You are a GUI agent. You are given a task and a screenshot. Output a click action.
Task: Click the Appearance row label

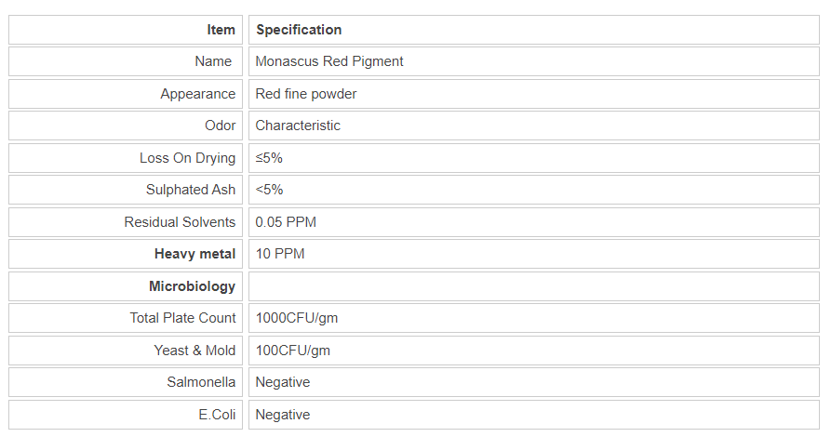[197, 94]
